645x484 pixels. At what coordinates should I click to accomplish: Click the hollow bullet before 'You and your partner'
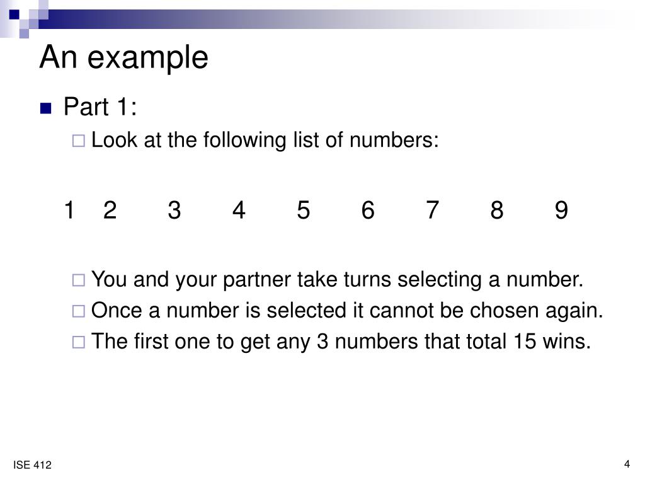[79, 280]
